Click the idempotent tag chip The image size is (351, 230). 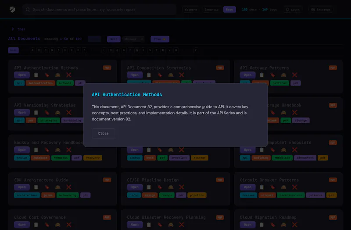(305, 158)
